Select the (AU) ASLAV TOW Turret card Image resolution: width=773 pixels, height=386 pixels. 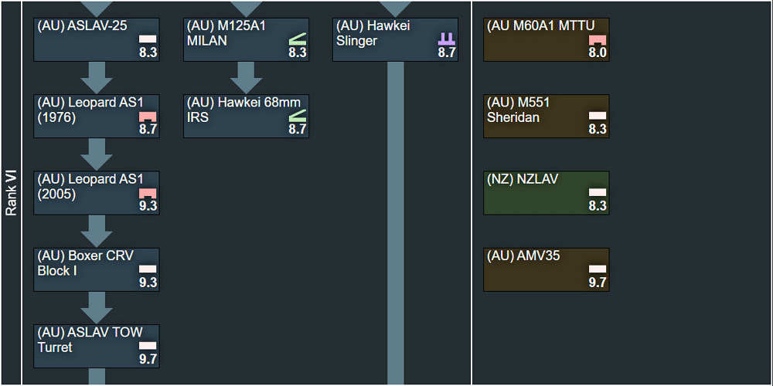(97, 347)
